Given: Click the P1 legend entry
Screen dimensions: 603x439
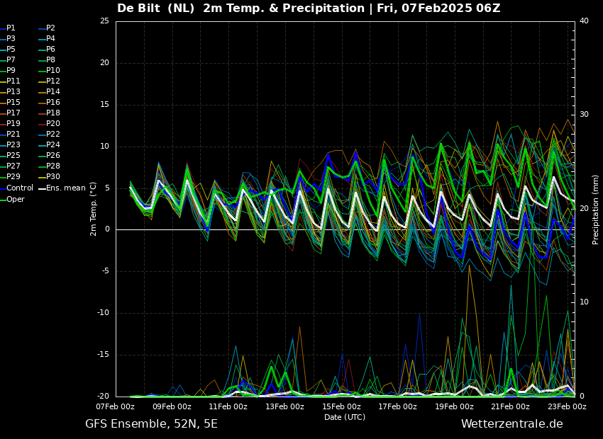Looking at the screenshot, I should coord(11,28).
